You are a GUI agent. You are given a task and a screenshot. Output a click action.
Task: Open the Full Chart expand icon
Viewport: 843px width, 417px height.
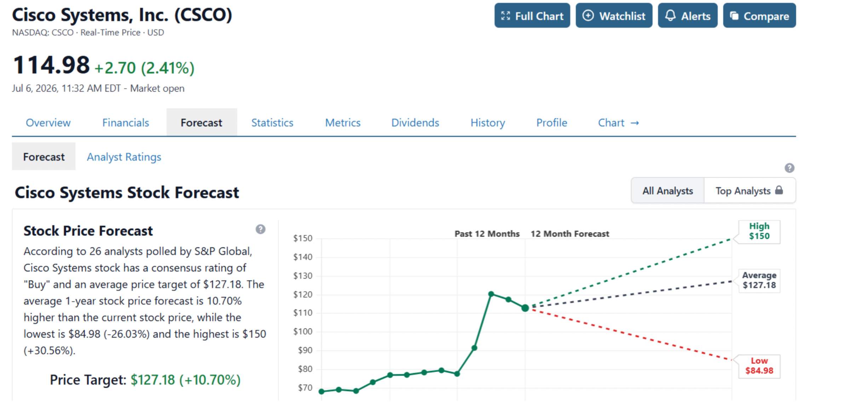point(505,16)
